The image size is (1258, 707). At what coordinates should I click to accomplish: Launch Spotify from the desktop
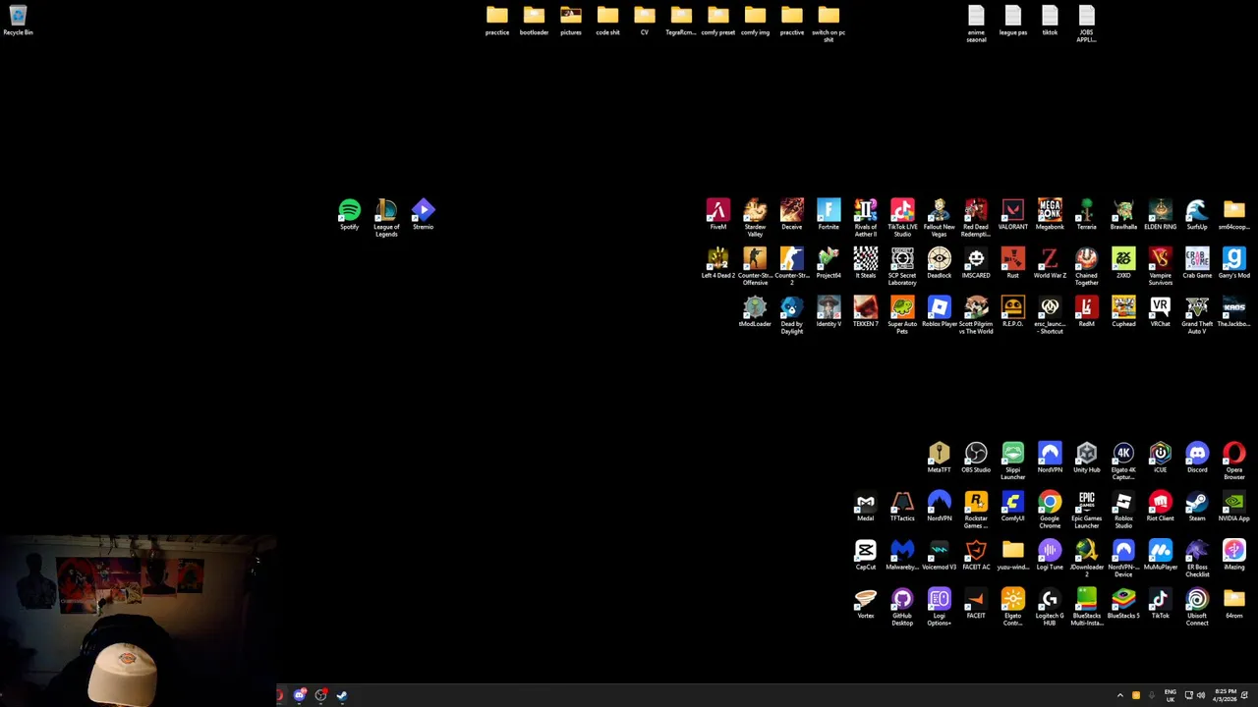tap(349, 215)
